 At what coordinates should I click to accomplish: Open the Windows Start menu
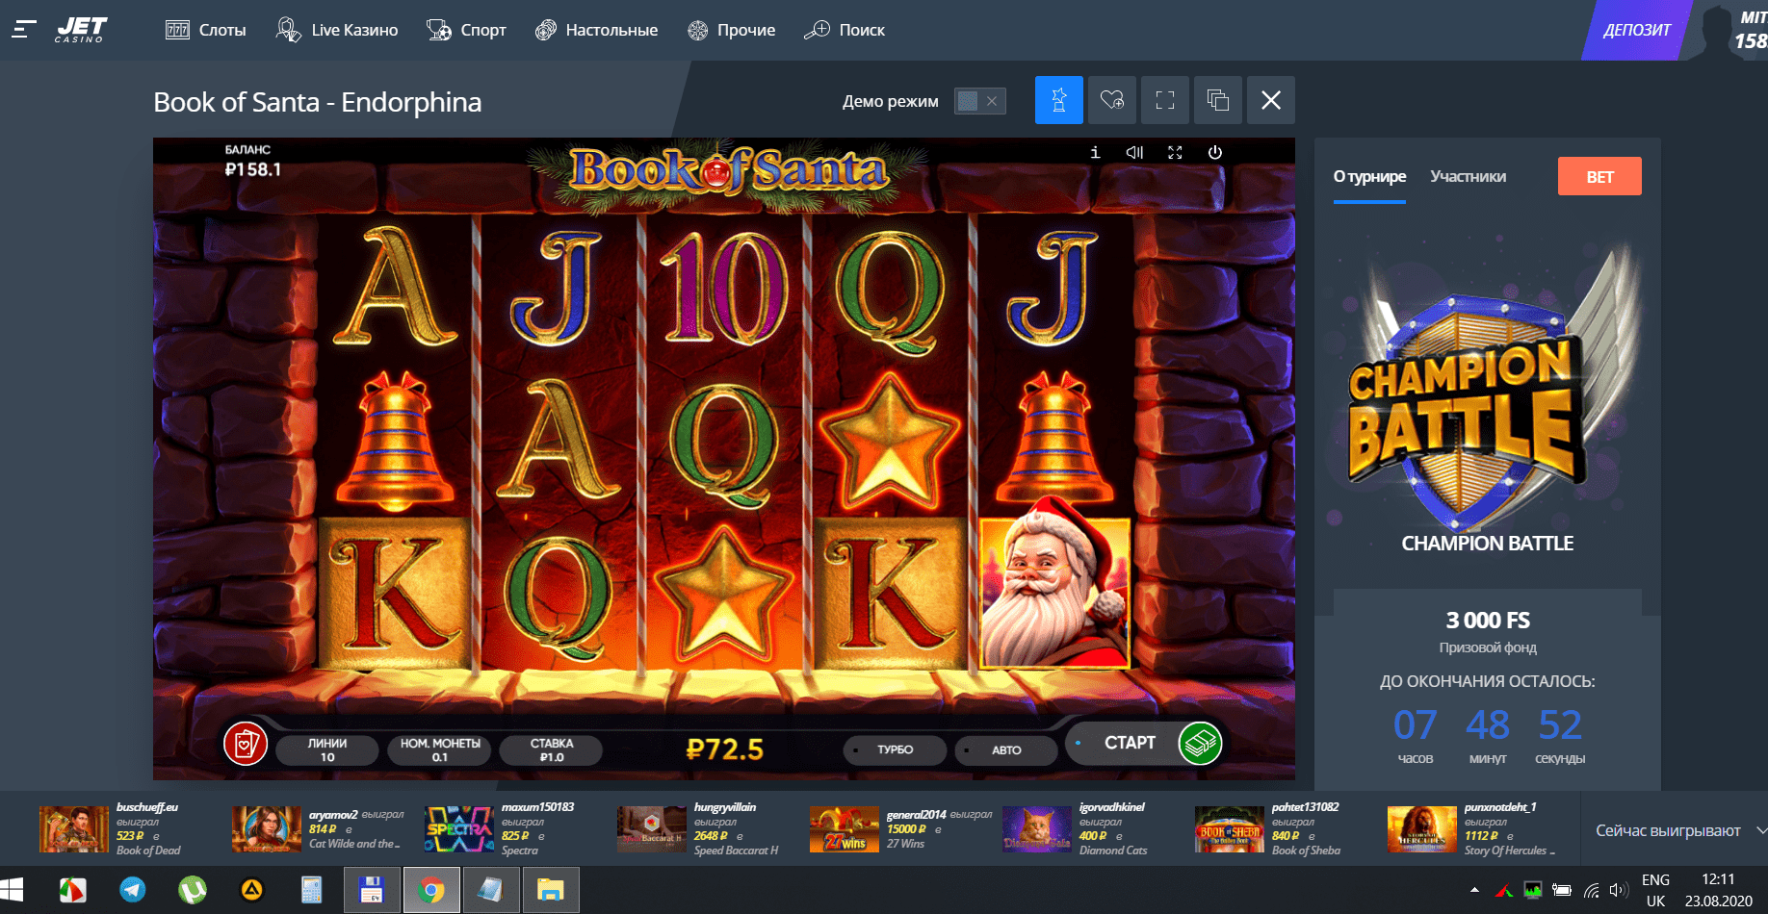(12, 890)
